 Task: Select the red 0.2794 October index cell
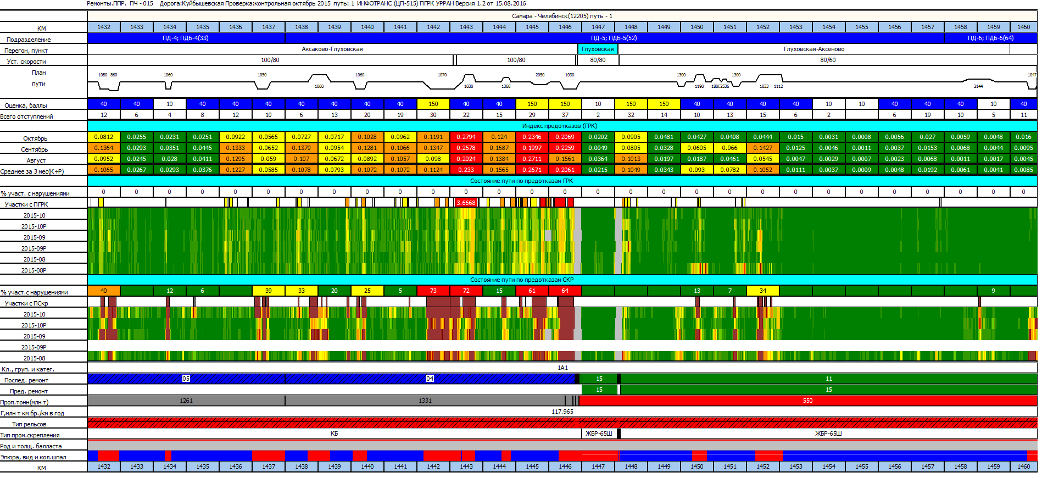466,137
